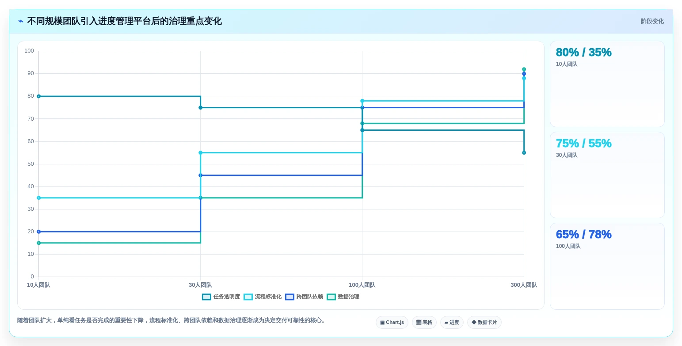Click the chart title 不同规模团队引入进度管理平台后的治理重点变化

point(124,21)
